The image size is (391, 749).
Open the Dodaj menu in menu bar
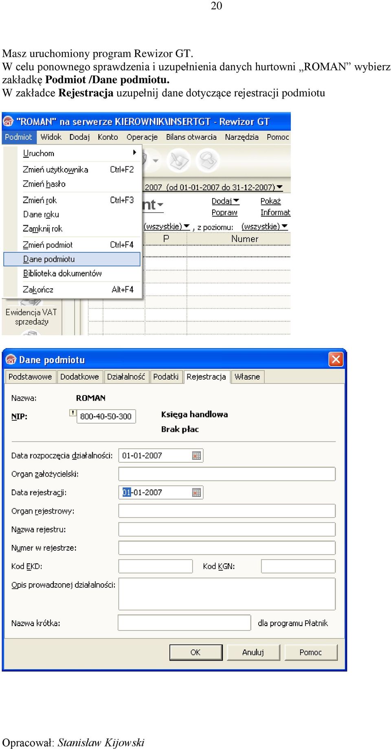tap(79, 137)
